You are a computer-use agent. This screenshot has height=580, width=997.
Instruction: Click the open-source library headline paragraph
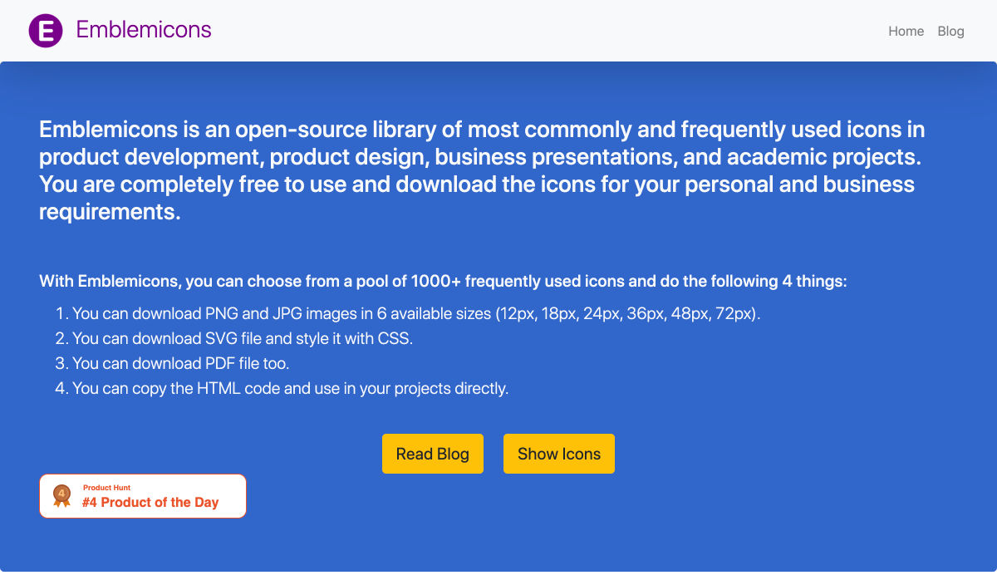482,170
